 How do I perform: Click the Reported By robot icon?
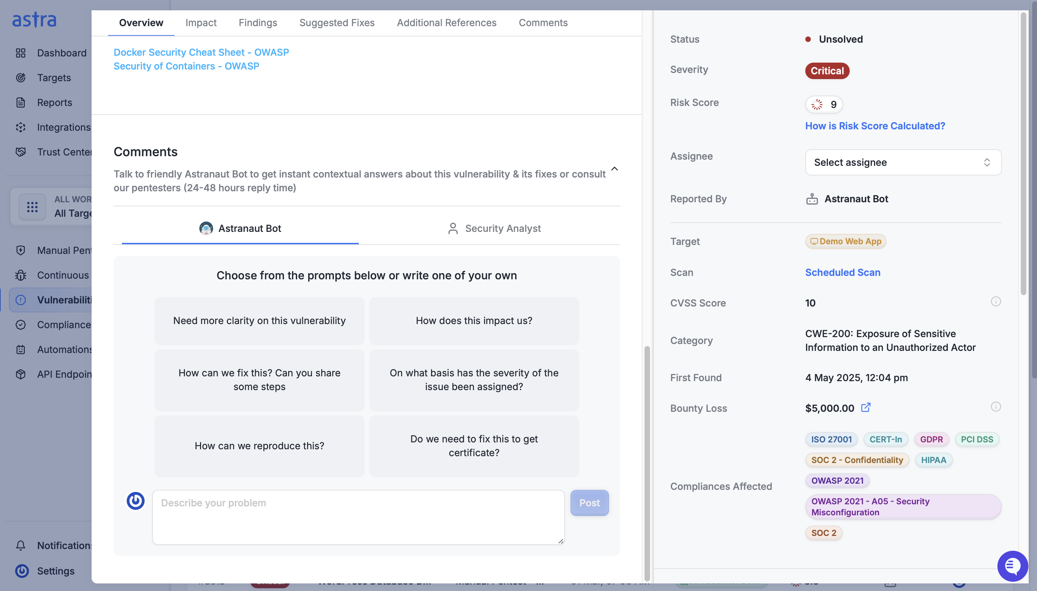(x=811, y=199)
